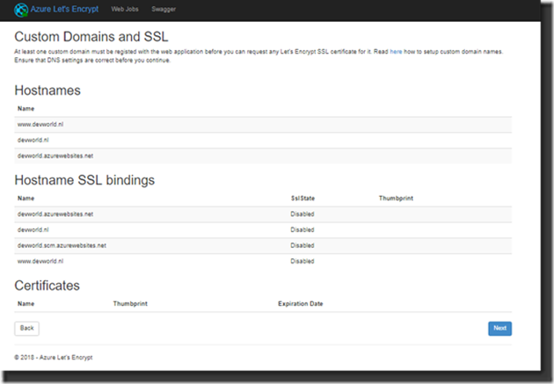Click Disabled state for devworld.azurewebsites.net
This screenshot has height=384, width=554.
(303, 214)
